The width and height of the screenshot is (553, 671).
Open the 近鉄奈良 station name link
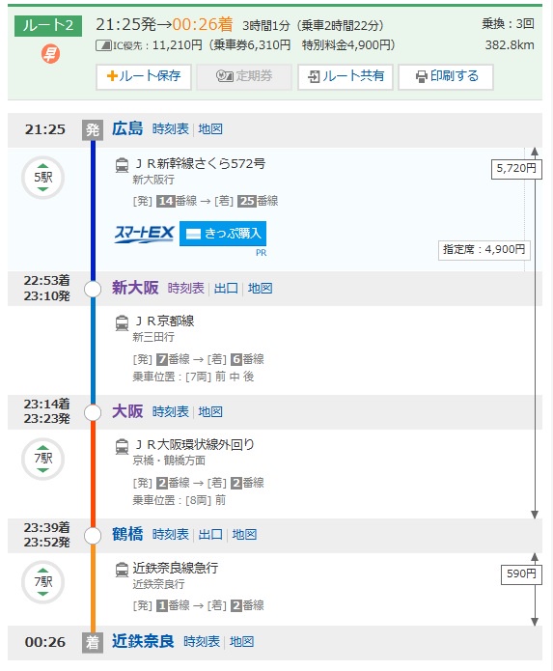(143, 641)
